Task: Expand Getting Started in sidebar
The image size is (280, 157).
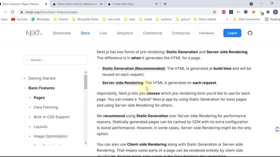Action: tap(42, 78)
